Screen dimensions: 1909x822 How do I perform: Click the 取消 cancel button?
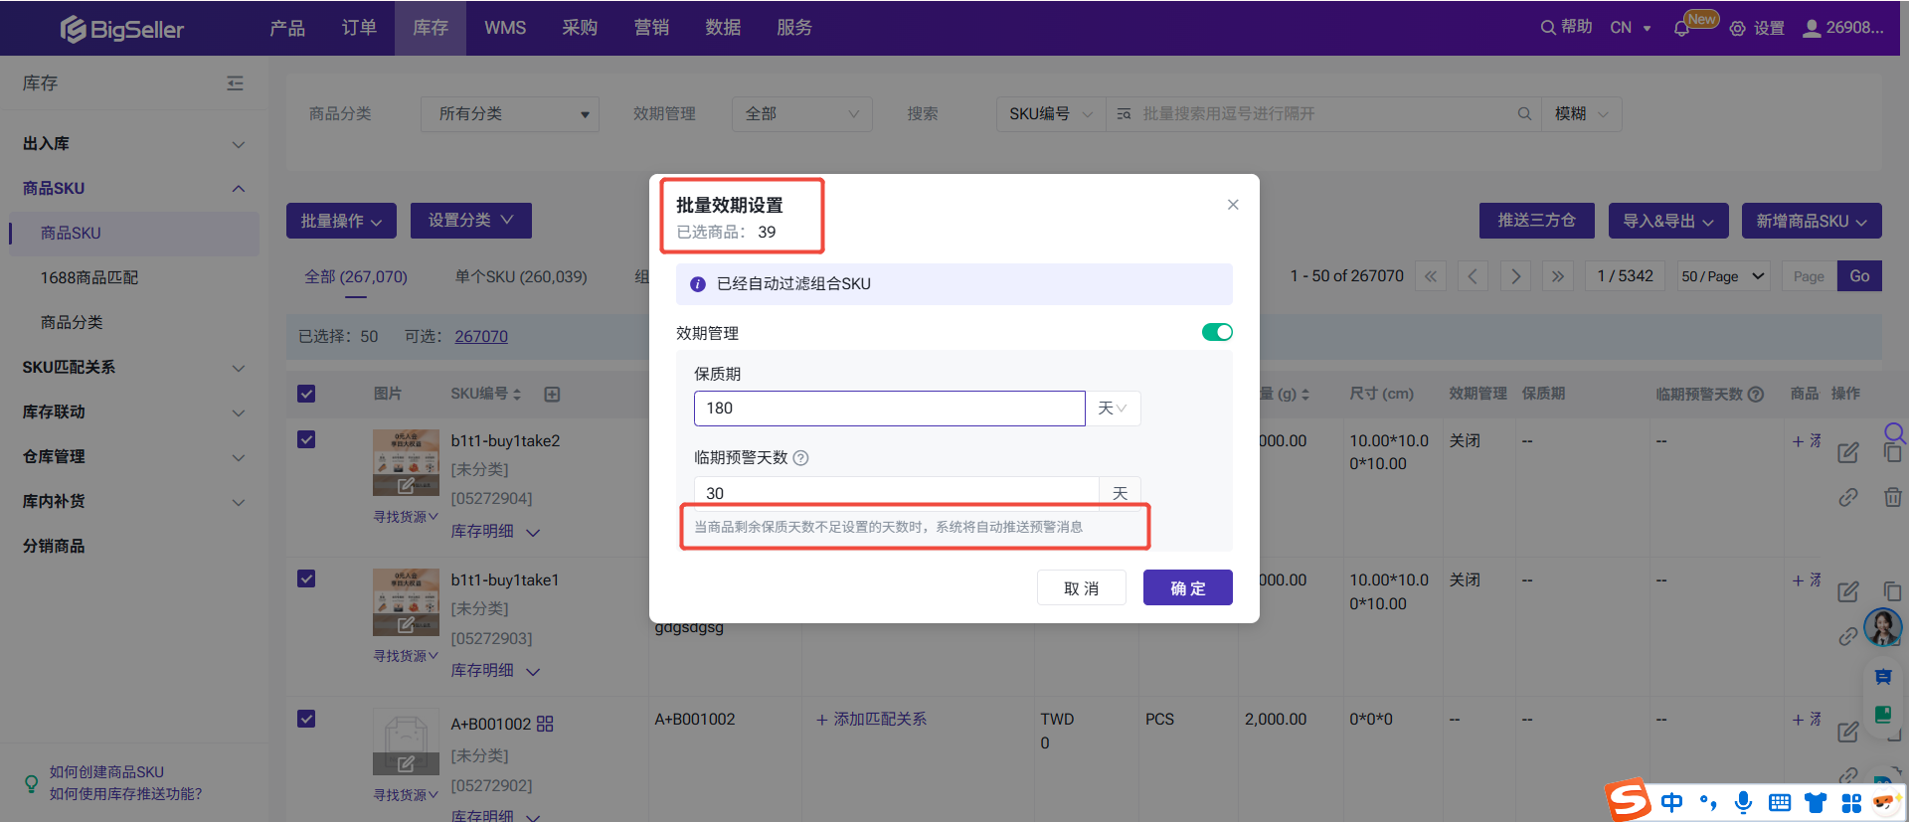click(1081, 587)
